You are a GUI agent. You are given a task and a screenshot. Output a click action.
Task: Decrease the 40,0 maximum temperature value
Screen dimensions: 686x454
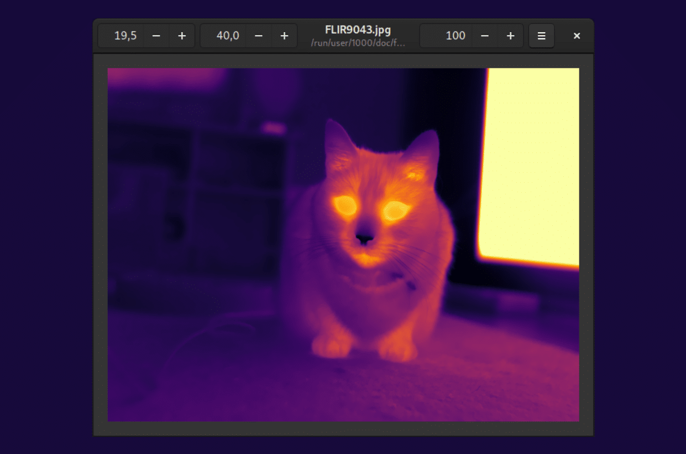point(259,36)
